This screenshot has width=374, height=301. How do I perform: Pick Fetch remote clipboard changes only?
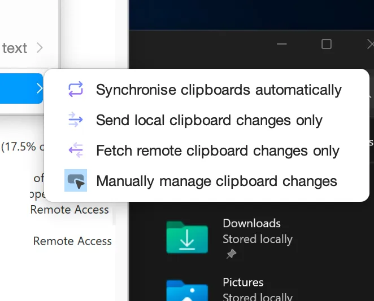click(207, 150)
